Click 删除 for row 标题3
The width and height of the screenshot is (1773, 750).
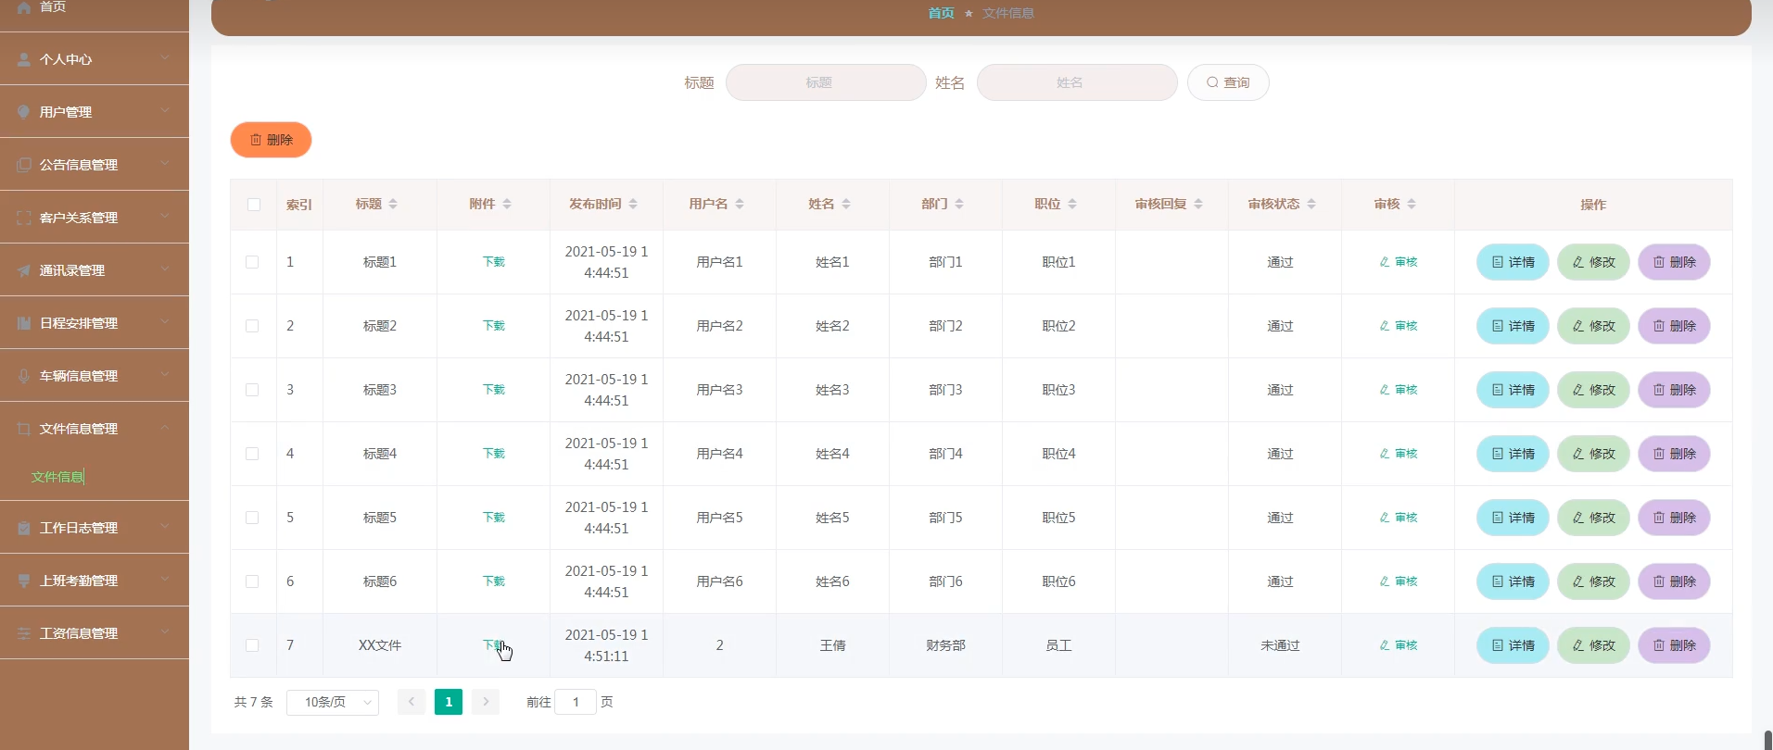pos(1674,390)
